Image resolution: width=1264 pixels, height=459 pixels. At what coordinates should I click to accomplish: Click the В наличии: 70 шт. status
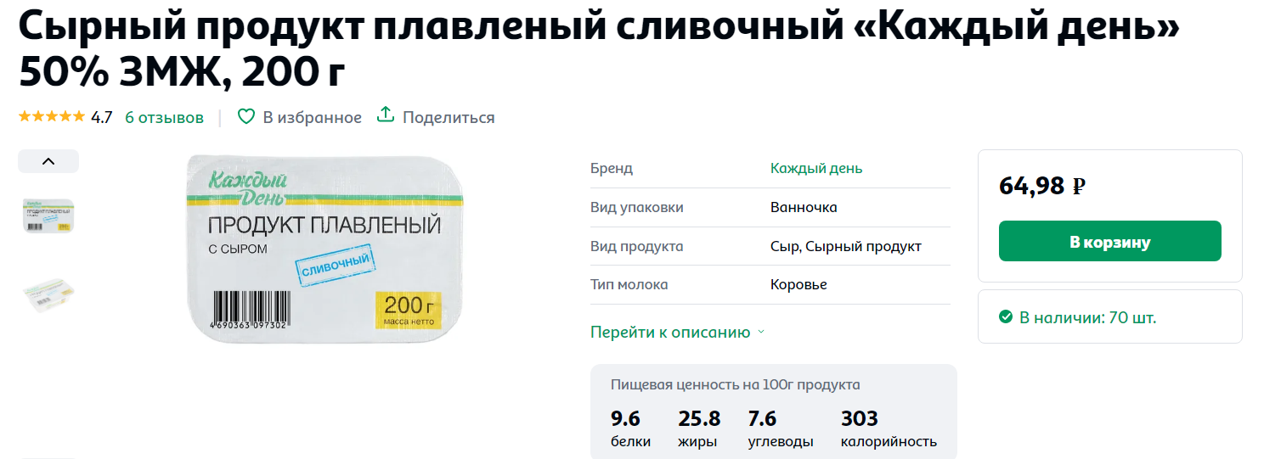[1088, 317]
